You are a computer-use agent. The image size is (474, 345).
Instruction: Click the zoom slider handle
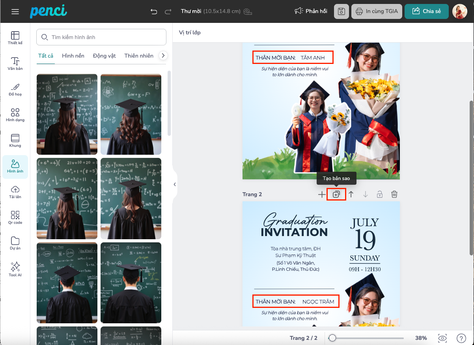pyautogui.click(x=332, y=338)
